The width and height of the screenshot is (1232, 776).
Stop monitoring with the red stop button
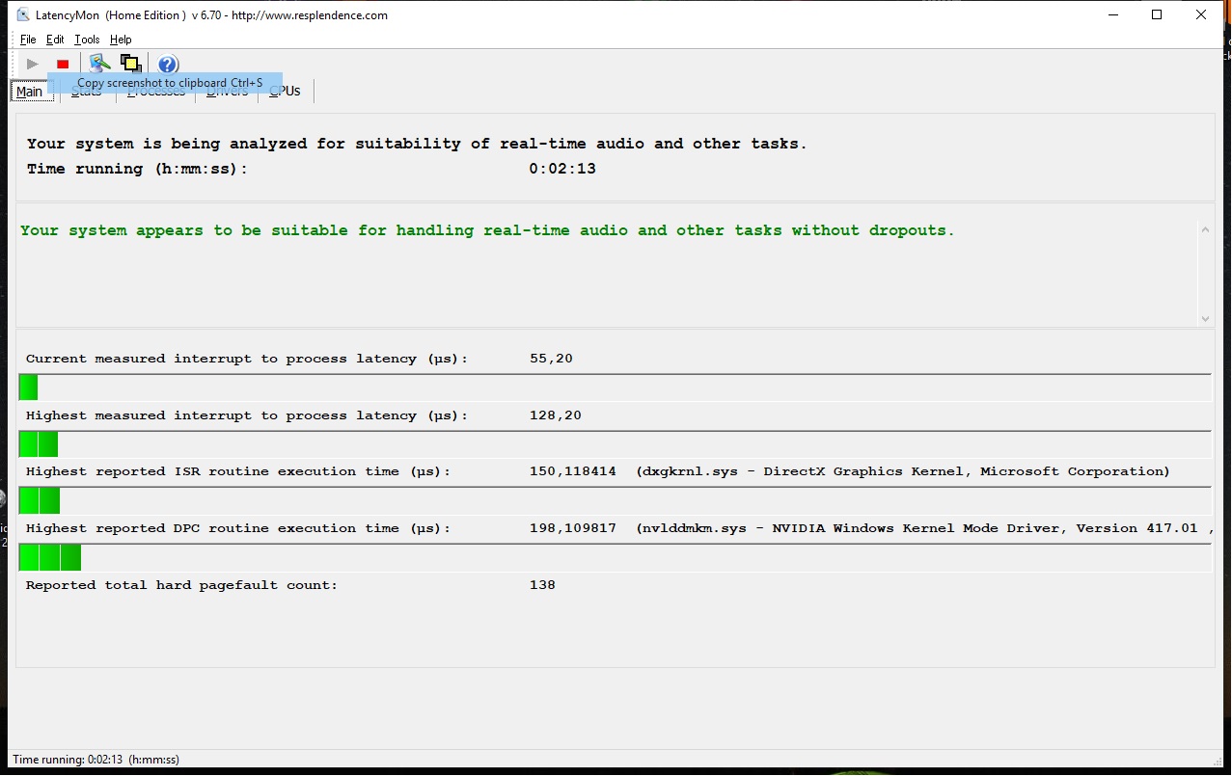click(63, 64)
